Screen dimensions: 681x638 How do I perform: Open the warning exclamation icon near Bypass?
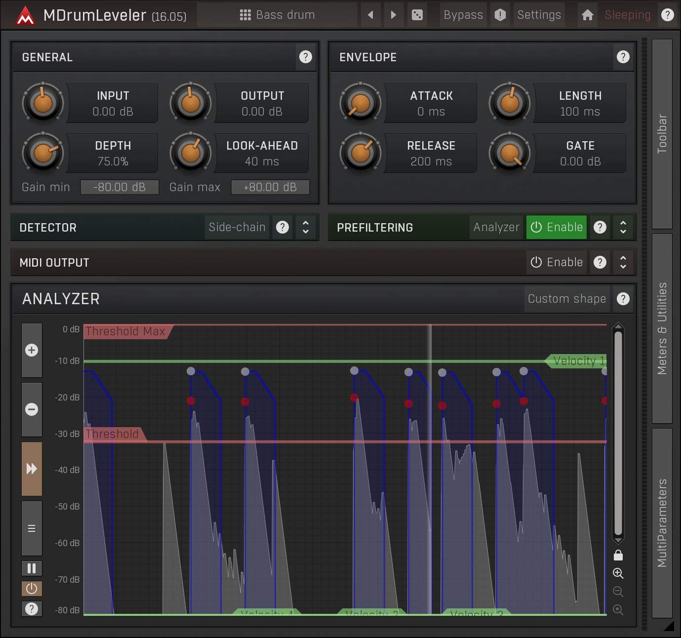[500, 15]
